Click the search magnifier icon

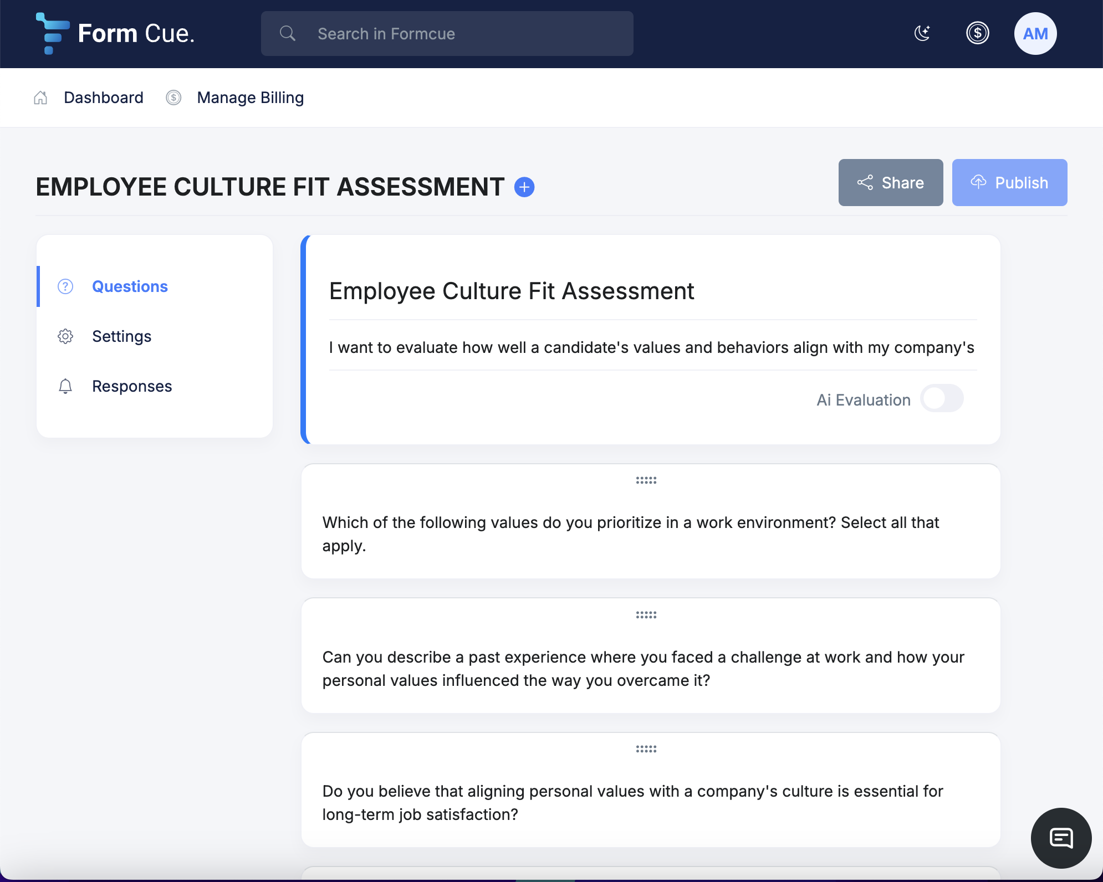pyautogui.click(x=287, y=34)
